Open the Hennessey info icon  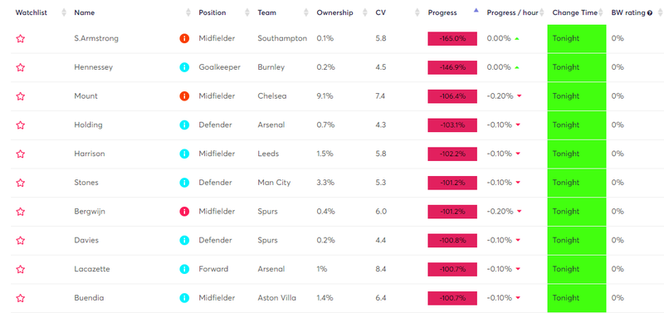[x=184, y=67]
